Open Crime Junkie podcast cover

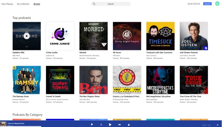pyautogui.click(x=60, y=36)
